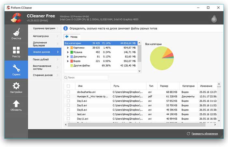Click the file list horizontal scrollbar

(136, 124)
